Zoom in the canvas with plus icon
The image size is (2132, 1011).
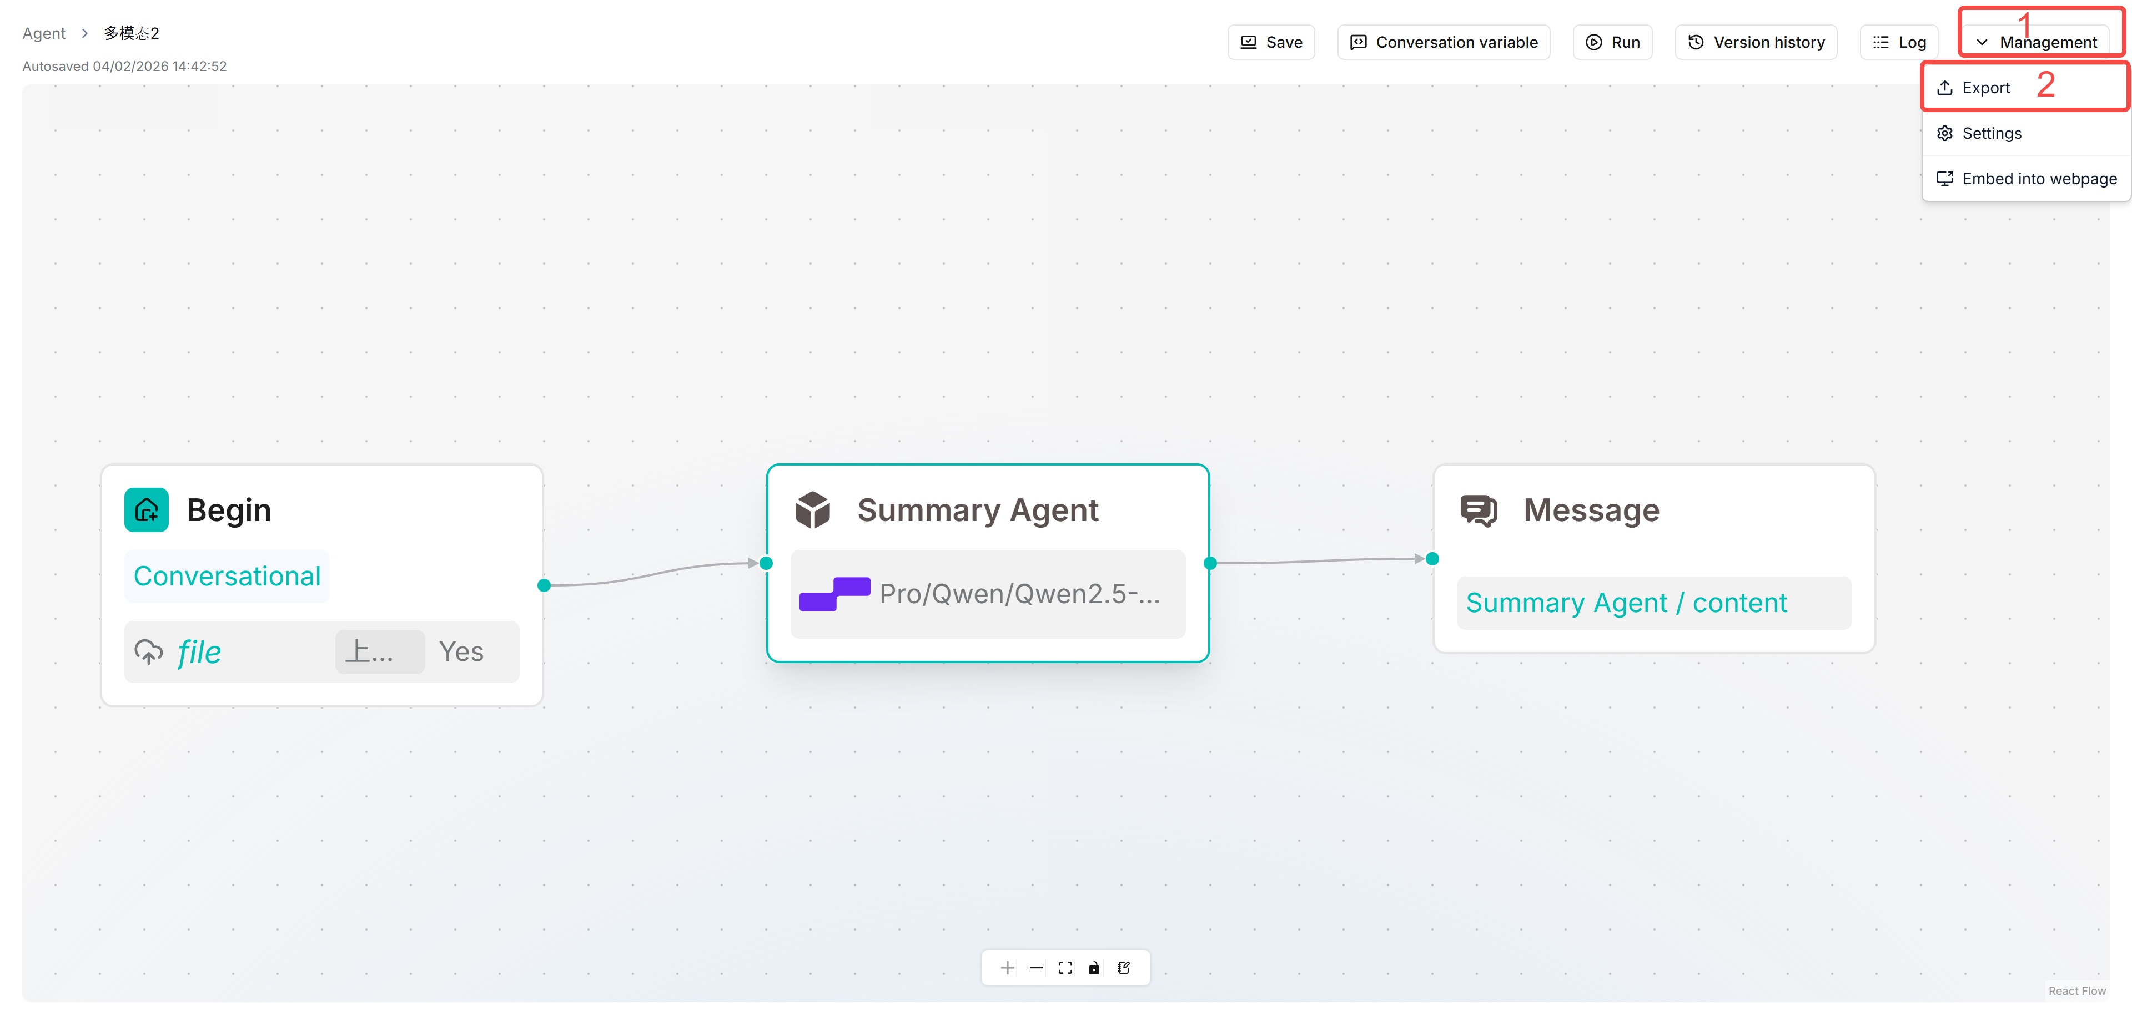pyautogui.click(x=1007, y=968)
